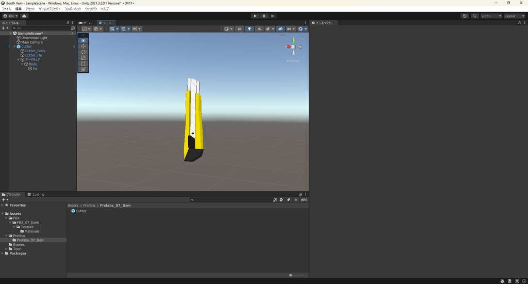Open SampleScene three-dot context menu

coord(73,34)
